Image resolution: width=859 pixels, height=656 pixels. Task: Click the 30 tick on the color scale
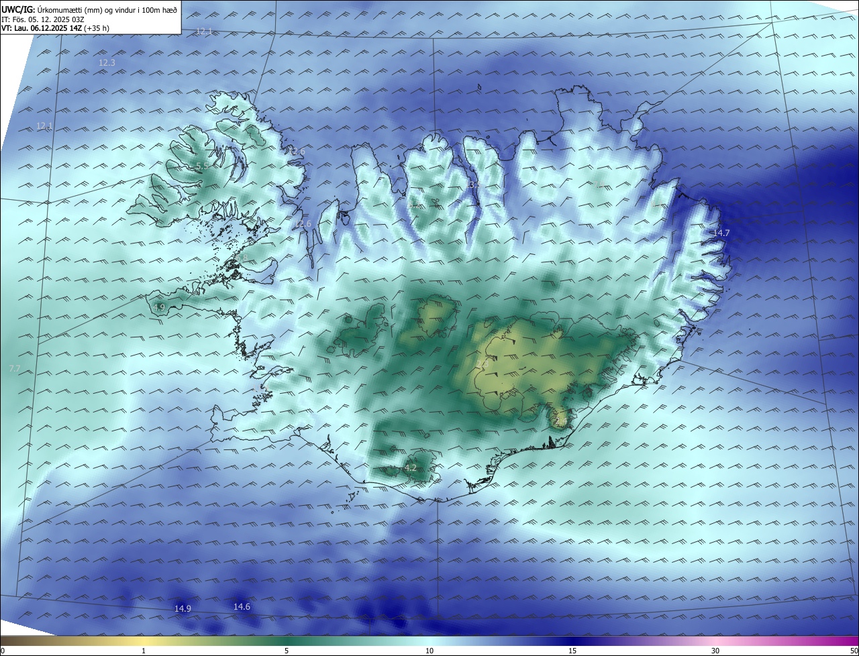tap(715, 651)
